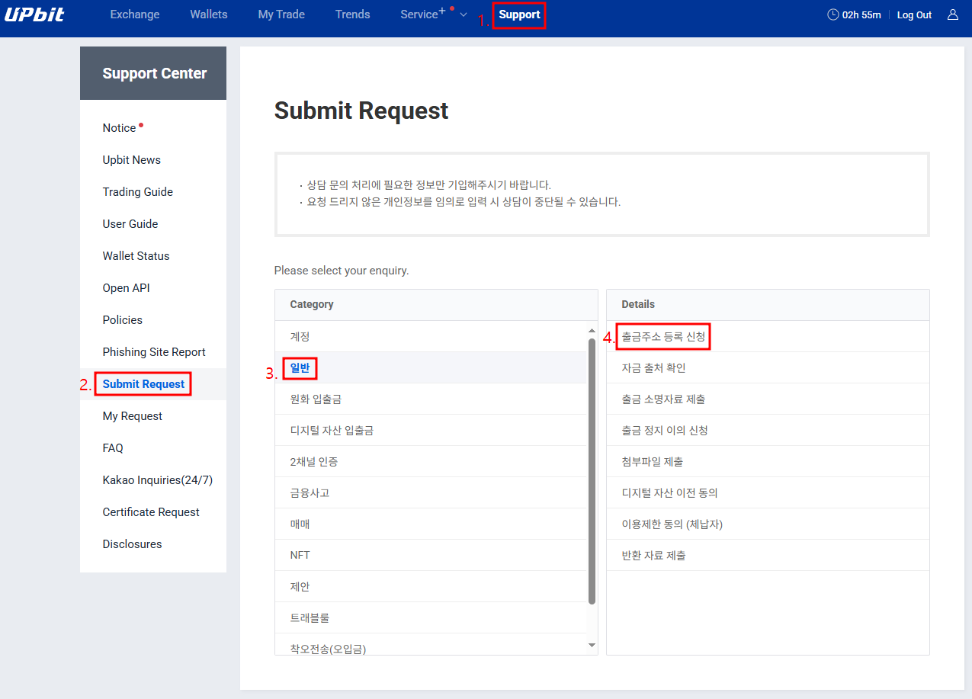Check Wallet Status

point(135,255)
